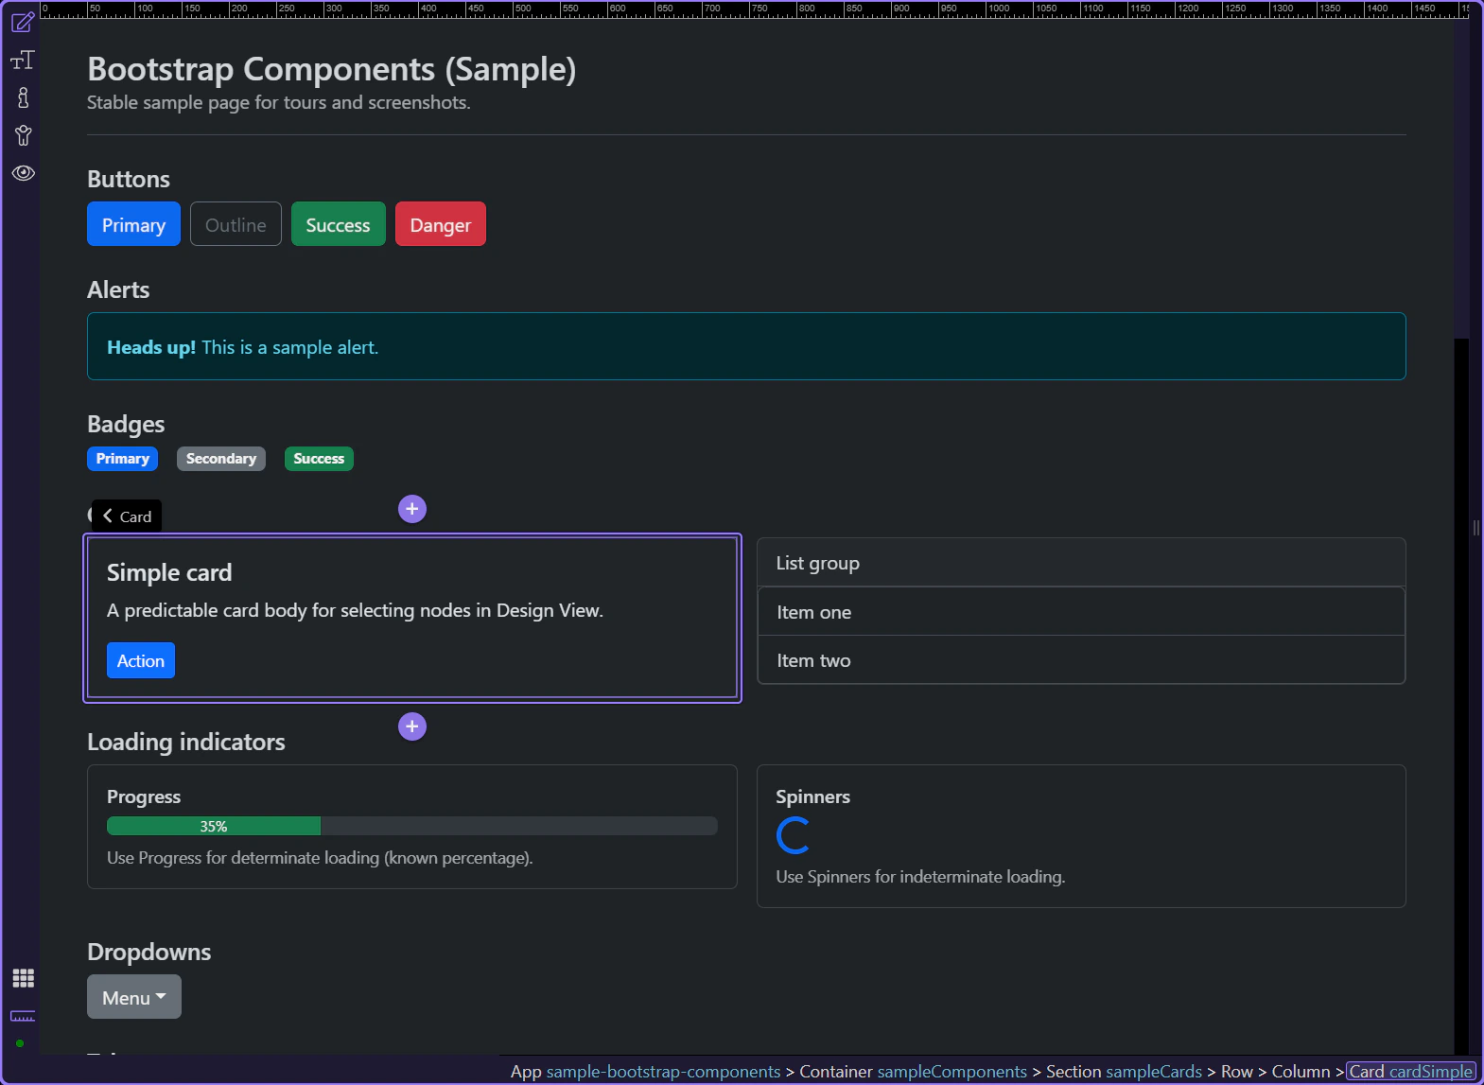This screenshot has width=1484, height=1085.
Task: Click the person figure sidebar icon
Action: click(x=23, y=135)
